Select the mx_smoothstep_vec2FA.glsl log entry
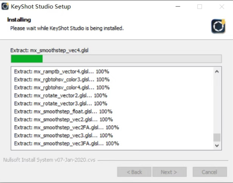The height and width of the screenshot is (183, 233). pyautogui.click(x=67, y=128)
